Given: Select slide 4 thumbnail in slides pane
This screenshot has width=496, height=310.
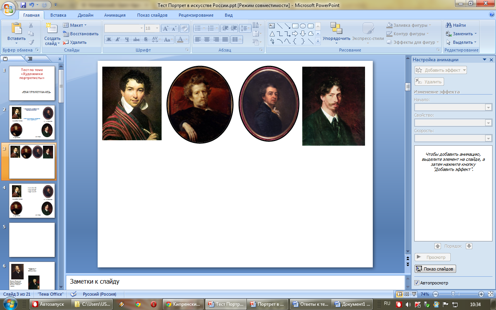Looking at the screenshot, I should [x=32, y=201].
